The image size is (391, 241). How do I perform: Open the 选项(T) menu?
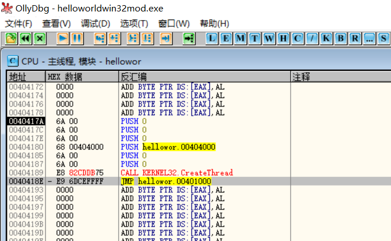(134, 23)
